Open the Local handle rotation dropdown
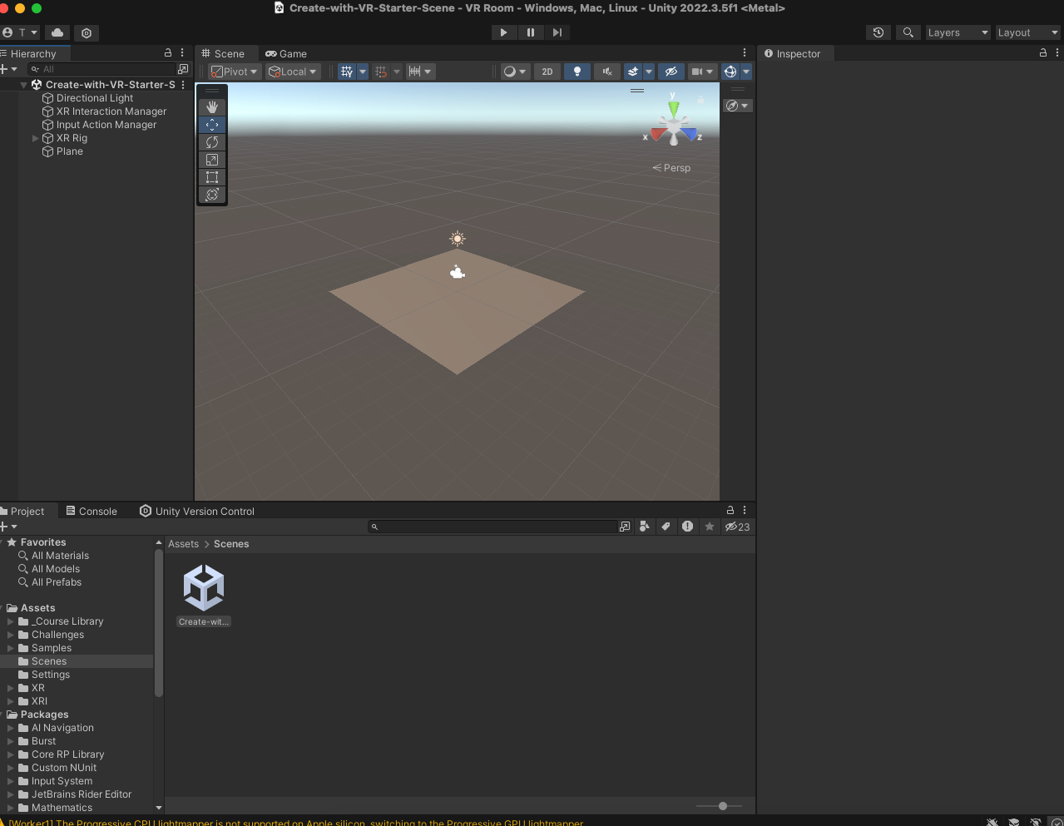 (293, 72)
